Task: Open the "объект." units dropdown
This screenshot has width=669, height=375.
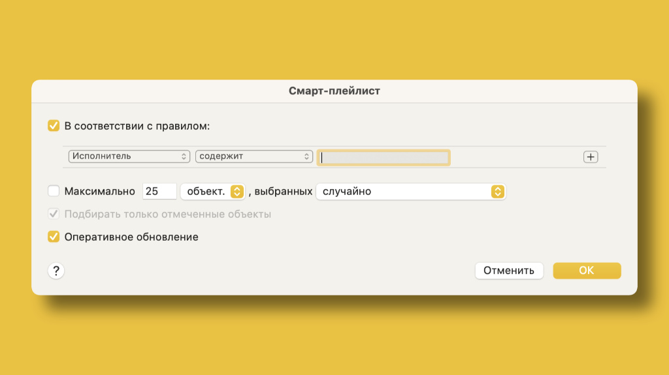Action: pyautogui.click(x=212, y=191)
